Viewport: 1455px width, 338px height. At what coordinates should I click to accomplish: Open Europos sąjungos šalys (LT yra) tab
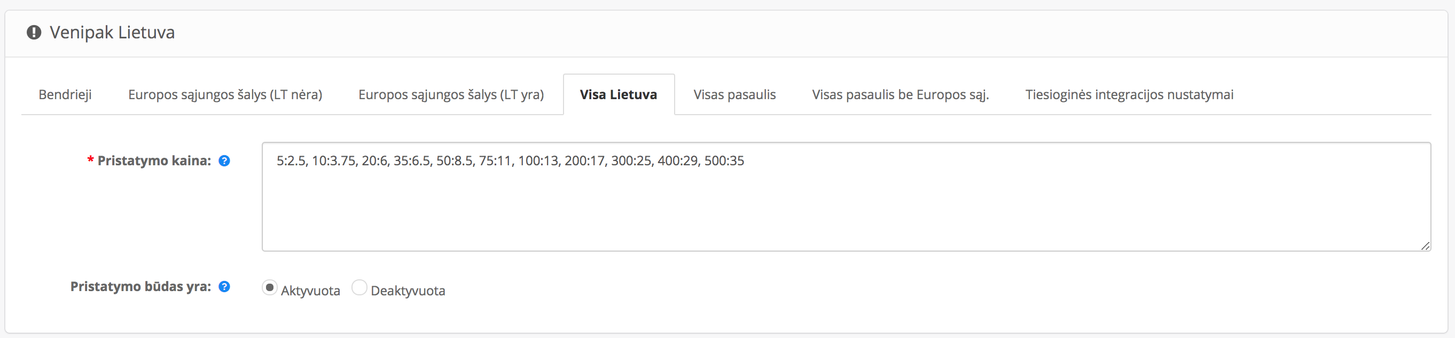[451, 95]
